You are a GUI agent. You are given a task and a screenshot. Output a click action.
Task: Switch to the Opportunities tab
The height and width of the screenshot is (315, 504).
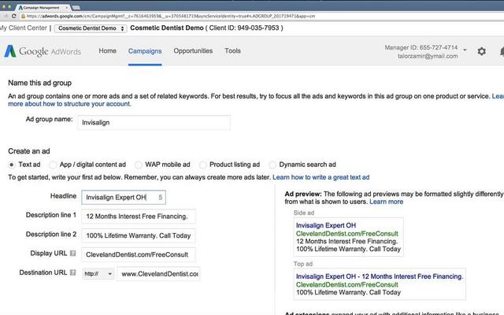tap(193, 50)
